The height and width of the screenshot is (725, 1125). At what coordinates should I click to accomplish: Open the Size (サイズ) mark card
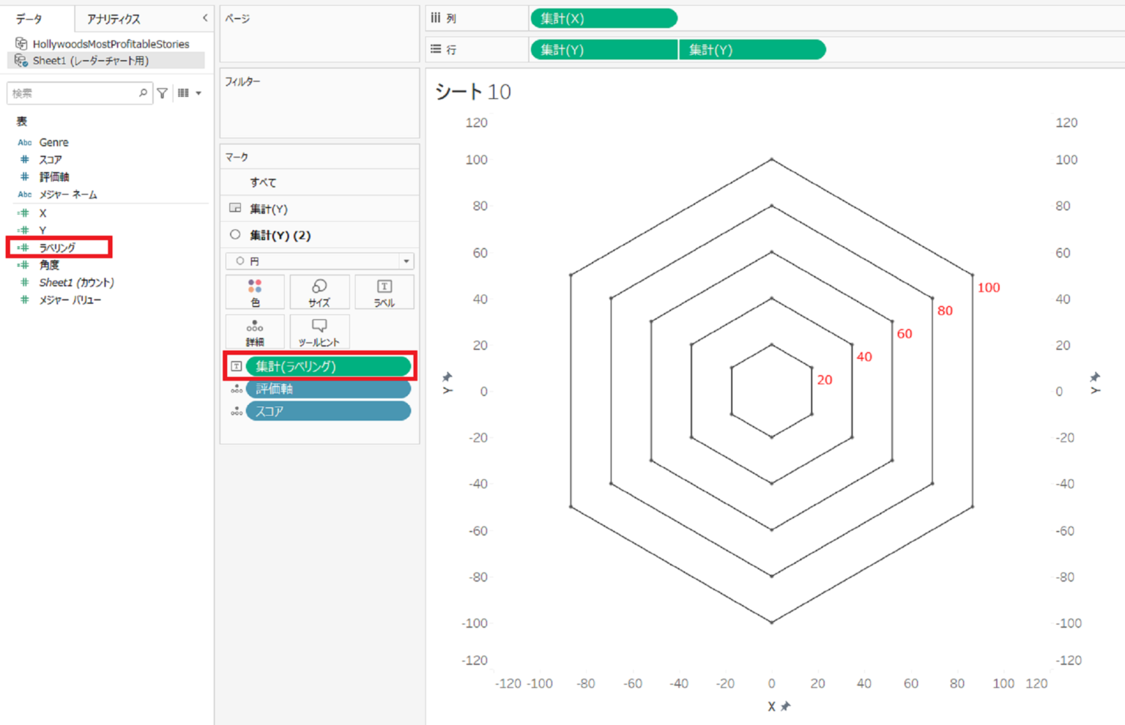(319, 292)
